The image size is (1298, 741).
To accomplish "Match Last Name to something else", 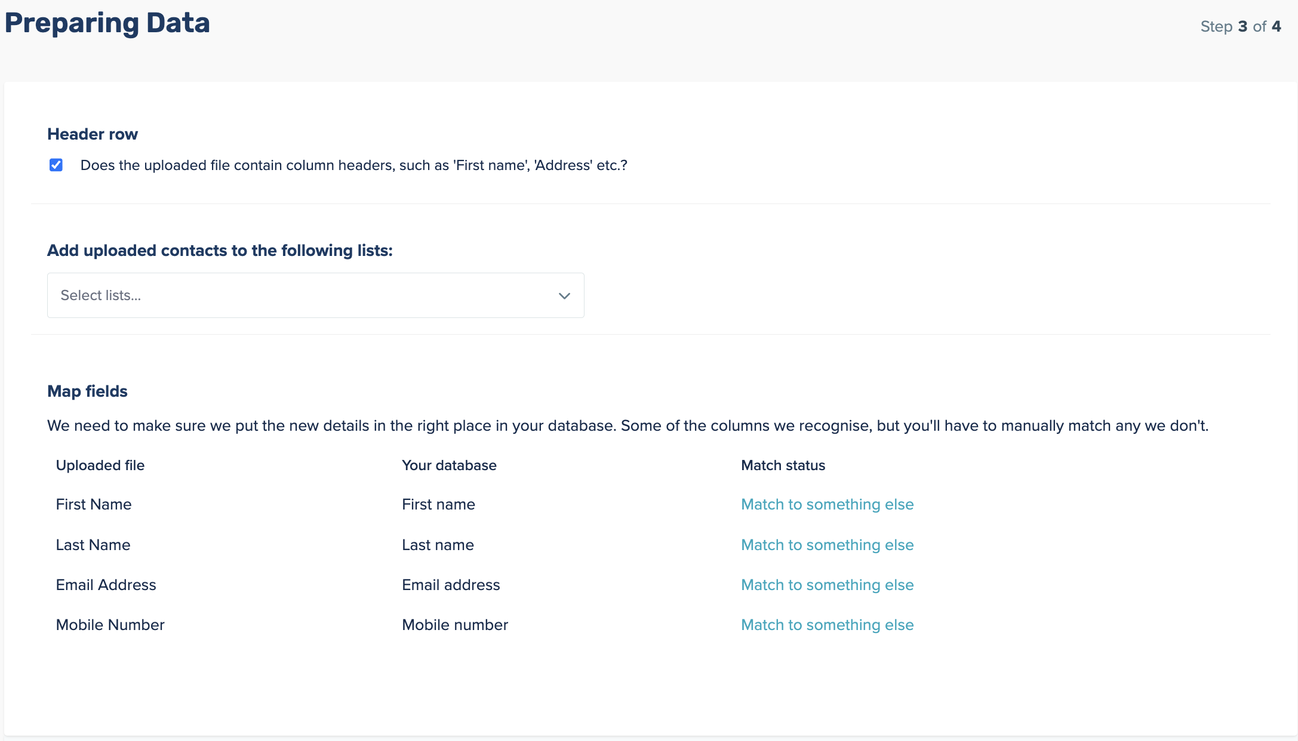I will pyautogui.click(x=827, y=545).
